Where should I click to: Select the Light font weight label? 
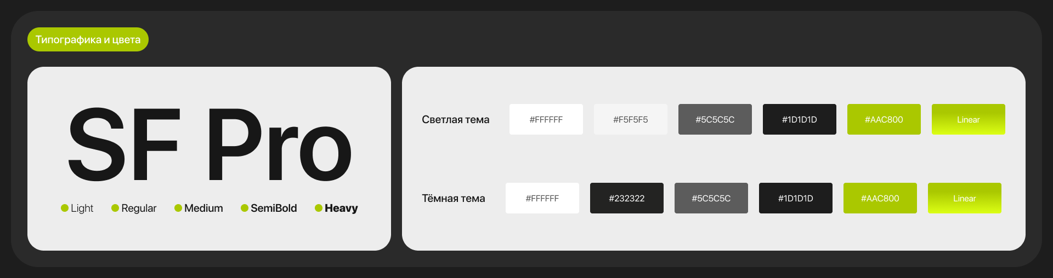82,208
